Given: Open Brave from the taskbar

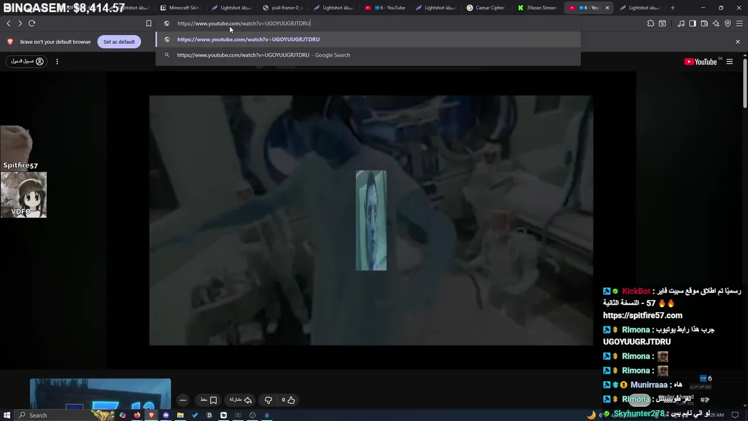Looking at the screenshot, I should pyautogui.click(x=151, y=415).
